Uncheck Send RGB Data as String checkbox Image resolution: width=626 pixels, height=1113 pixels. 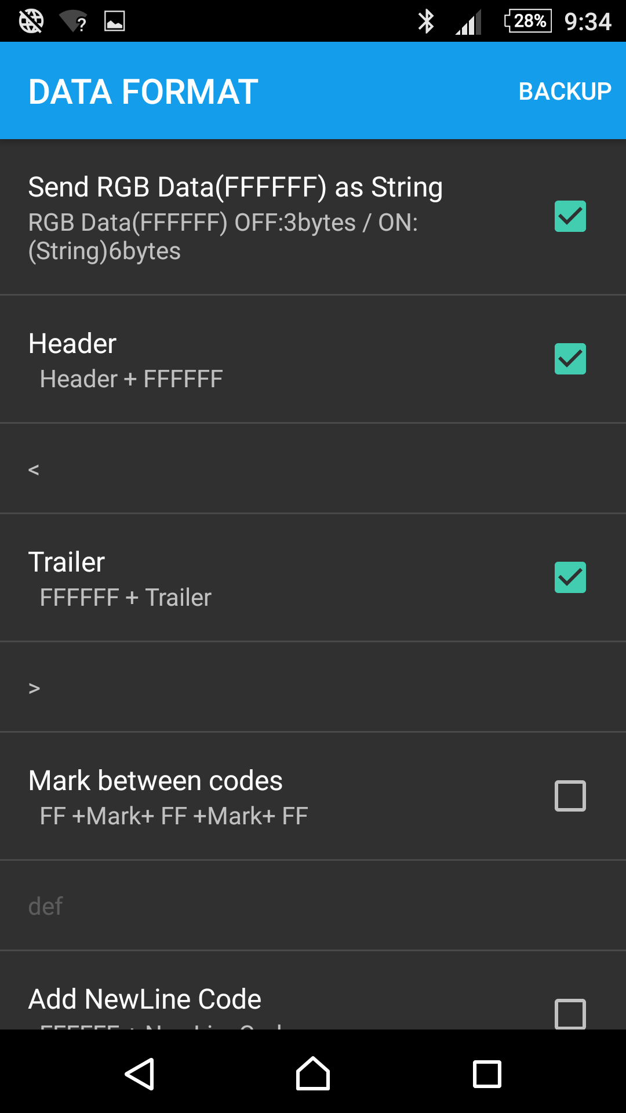570,216
